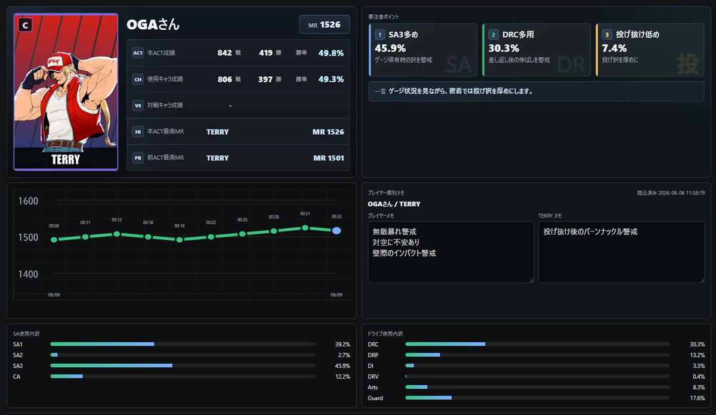Screen dimensions: 716x415
Task: Focus the TERRY メモ text area
Action: coord(622,252)
